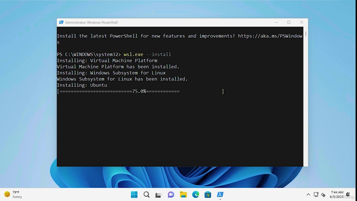Click the 'PS C:\WINDOWS\system32>' prompt

pyautogui.click(x=89, y=54)
